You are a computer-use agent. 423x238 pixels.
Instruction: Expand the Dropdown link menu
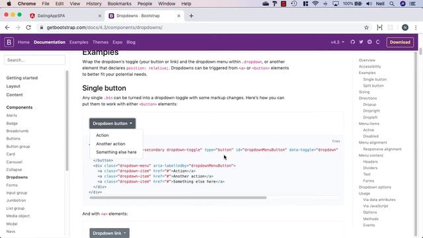coord(109,233)
